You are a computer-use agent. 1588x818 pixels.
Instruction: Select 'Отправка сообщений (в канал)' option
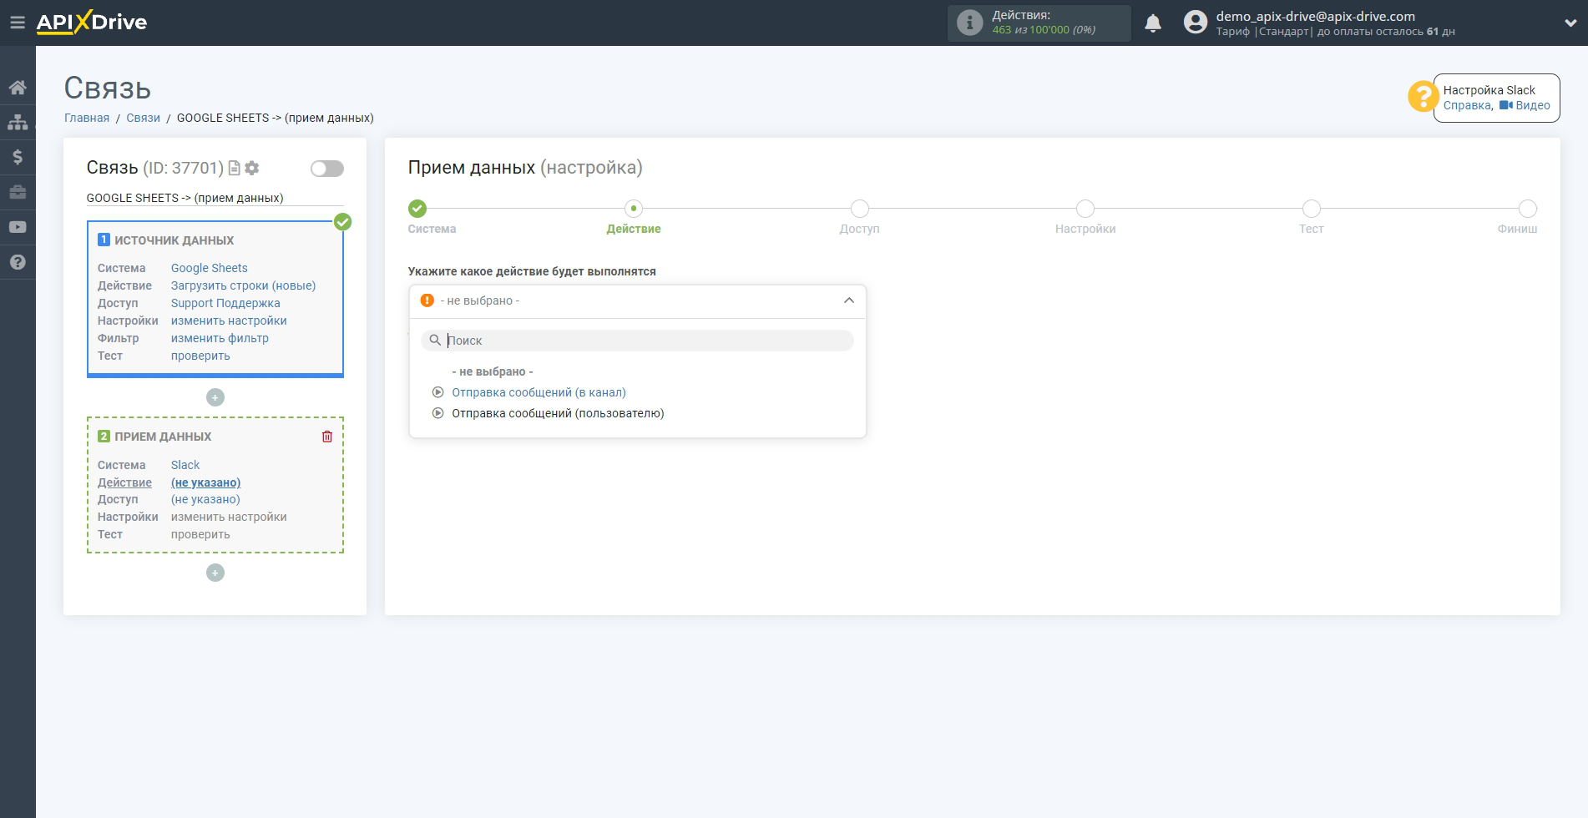click(x=539, y=392)
